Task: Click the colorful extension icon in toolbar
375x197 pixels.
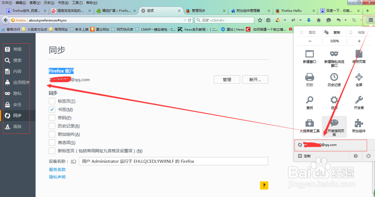Action: (278, 20)
